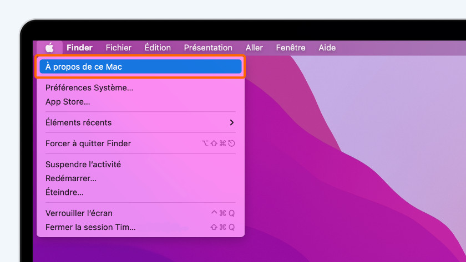Image resolution: width=466 pixels, height=262 pixels.
Task: Choose Forcer à quitter Finder
Action: 140,143
